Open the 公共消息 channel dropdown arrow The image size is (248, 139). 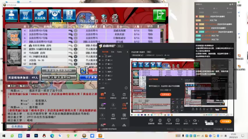point(29,126)
